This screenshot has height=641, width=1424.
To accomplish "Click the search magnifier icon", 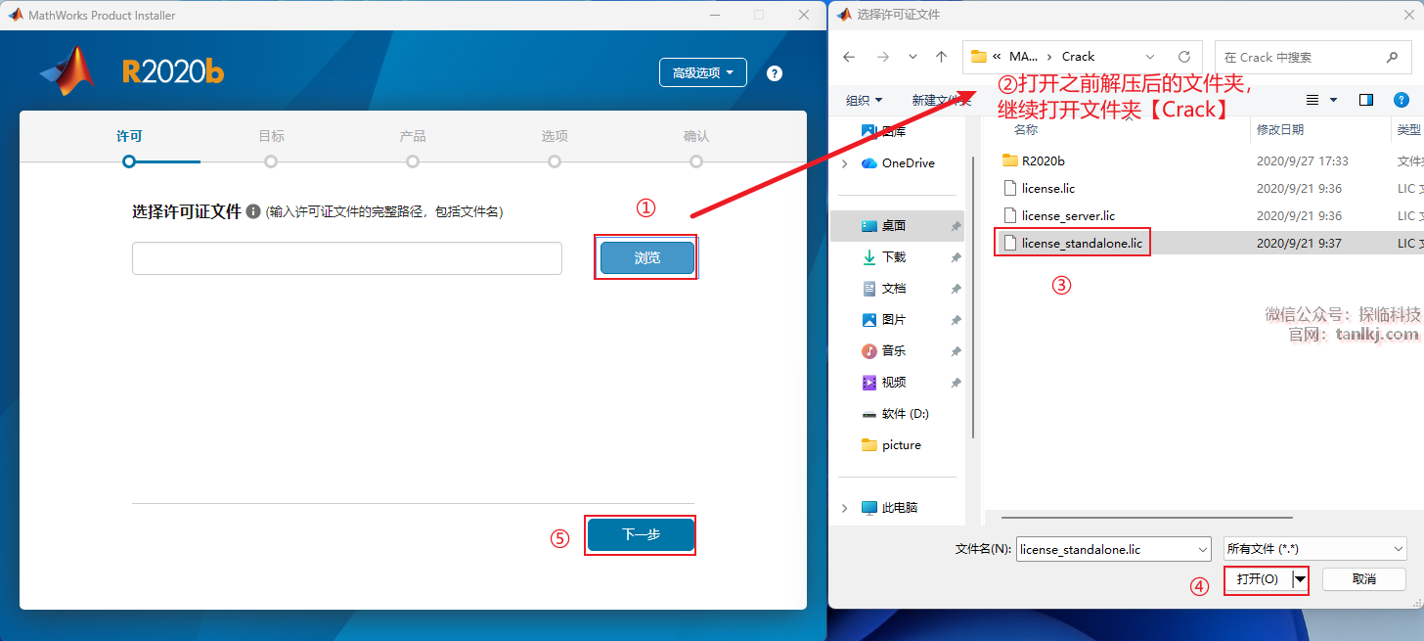I will pos(1392,57).
